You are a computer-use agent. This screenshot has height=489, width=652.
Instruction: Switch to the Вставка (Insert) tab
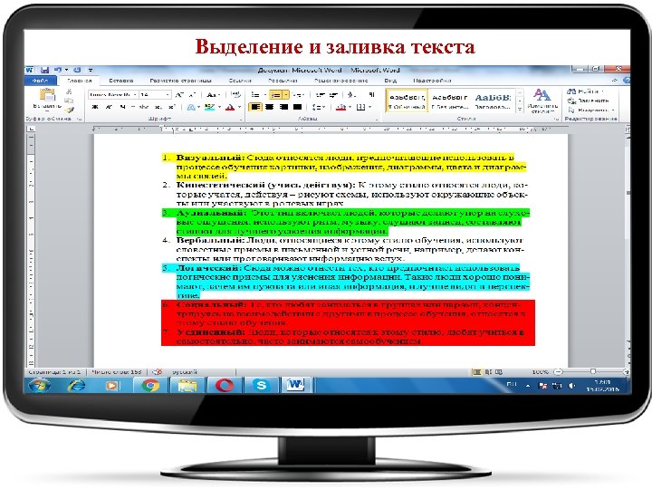pos(121,81)
